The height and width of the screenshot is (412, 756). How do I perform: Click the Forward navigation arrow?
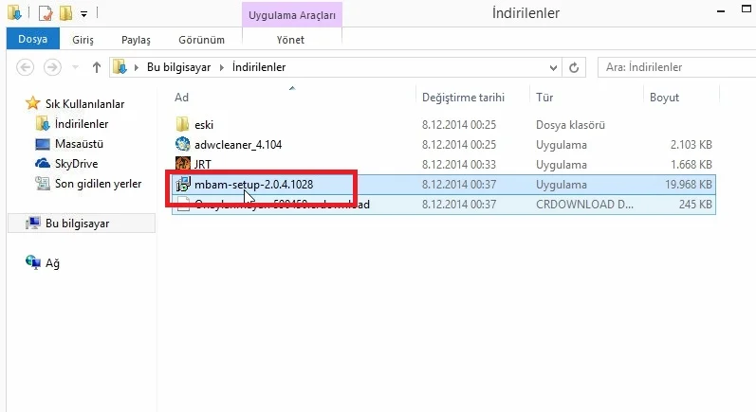52,67
